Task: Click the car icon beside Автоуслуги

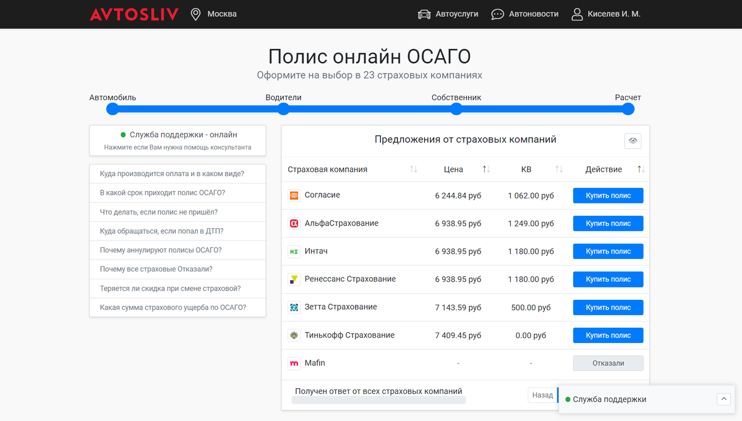Action: click(424, 13)
